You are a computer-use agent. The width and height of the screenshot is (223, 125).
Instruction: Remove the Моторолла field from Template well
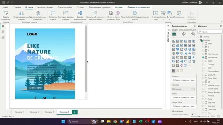click(x=194, y=89)
